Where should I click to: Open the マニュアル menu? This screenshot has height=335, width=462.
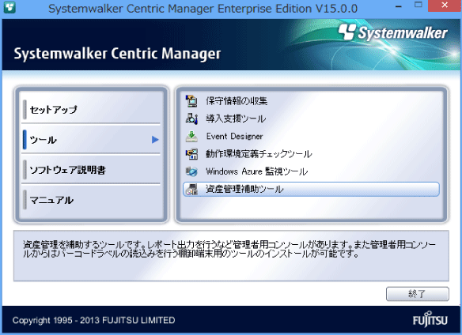click(91, 200)
